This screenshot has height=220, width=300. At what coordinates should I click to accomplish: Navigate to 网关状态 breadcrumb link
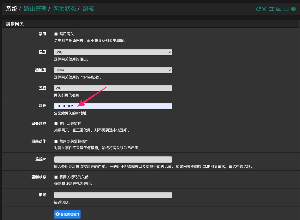coord(64,9)
